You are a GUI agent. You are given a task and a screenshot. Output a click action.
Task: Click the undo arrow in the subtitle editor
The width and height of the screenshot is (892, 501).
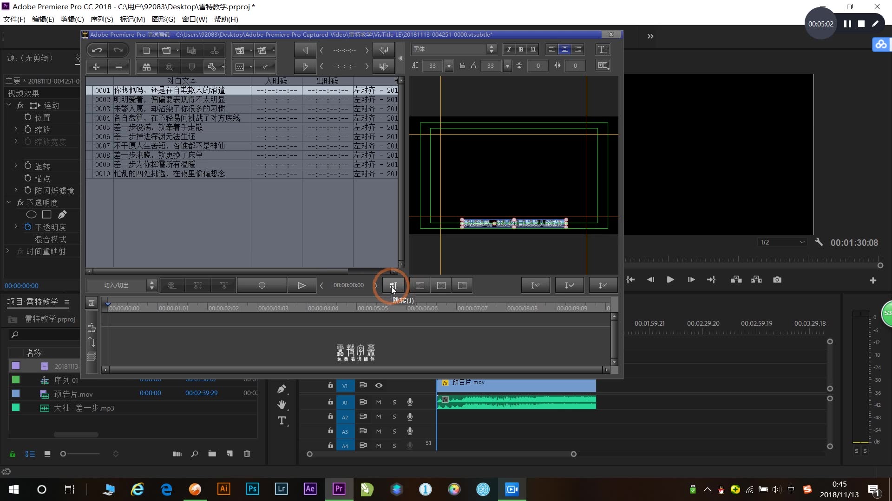coord(97,50)
